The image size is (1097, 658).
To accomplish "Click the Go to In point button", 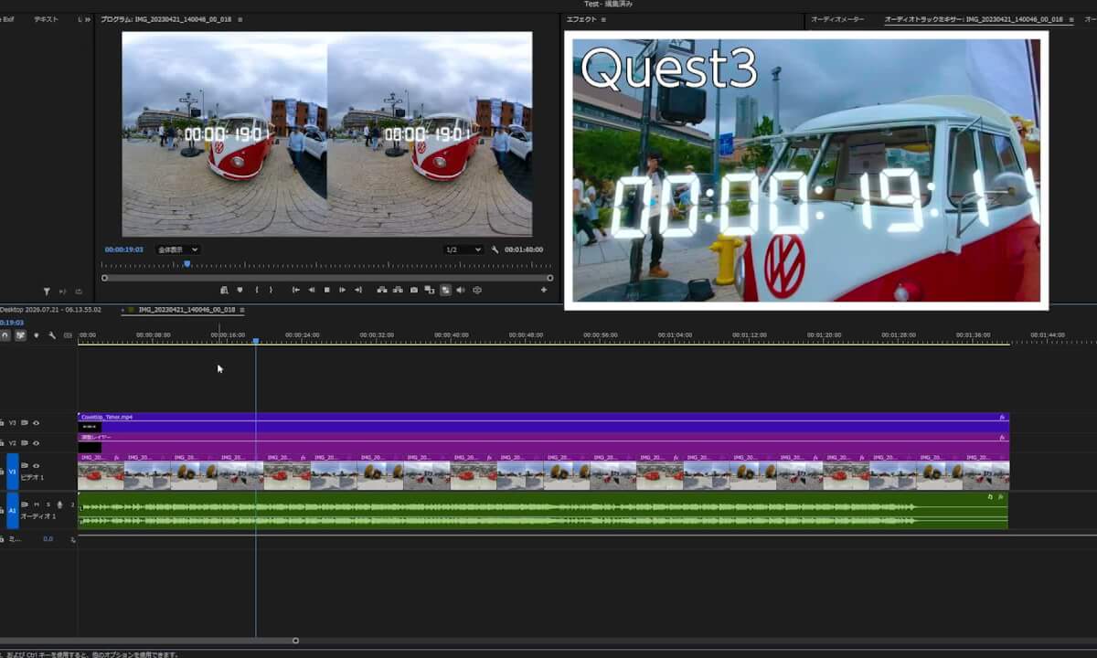I will 295,290.
